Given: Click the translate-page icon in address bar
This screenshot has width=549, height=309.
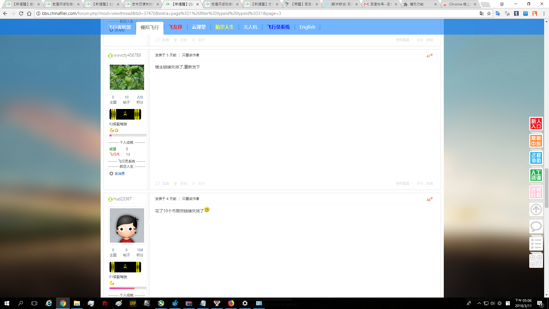Looking at the screenshot, I should pos(482,13).
